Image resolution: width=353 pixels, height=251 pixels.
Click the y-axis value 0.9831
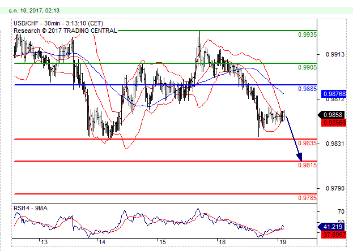pos(335,144)
